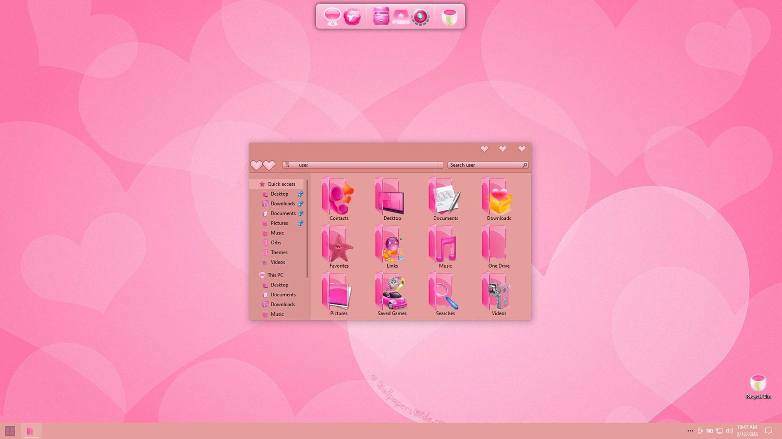Open the pink globe browser dock icon
The height and width of the screenshot is (439, 782).
point(352,17)
